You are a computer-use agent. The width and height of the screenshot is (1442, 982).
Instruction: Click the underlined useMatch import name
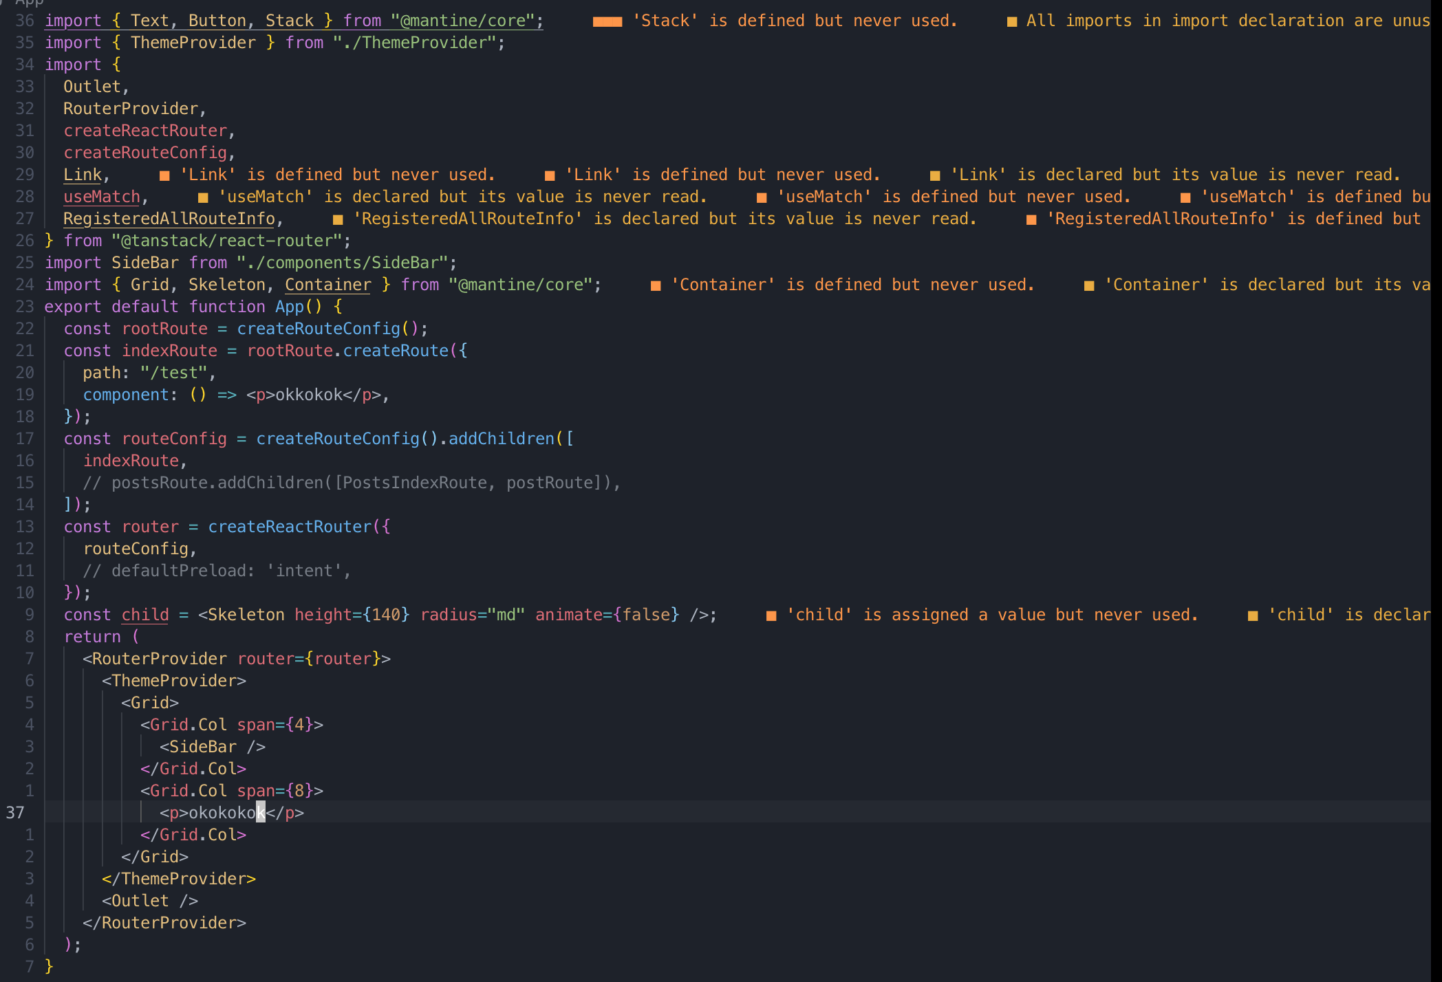pyautogui.click(x=102, y=197)
